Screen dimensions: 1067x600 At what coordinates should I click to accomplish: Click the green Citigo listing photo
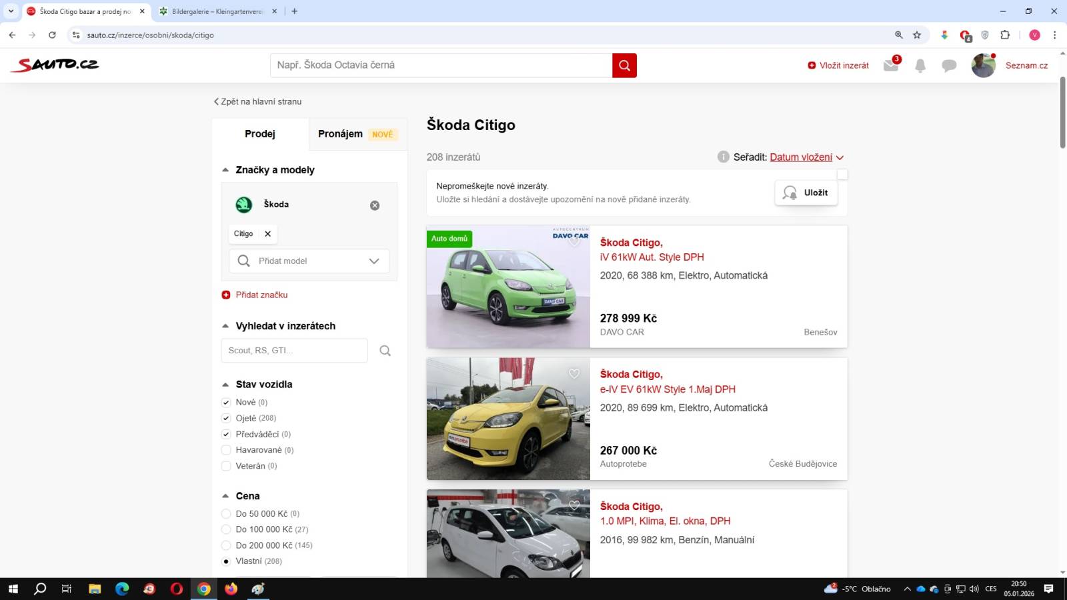pyautogui.click(x=508, y=287)
